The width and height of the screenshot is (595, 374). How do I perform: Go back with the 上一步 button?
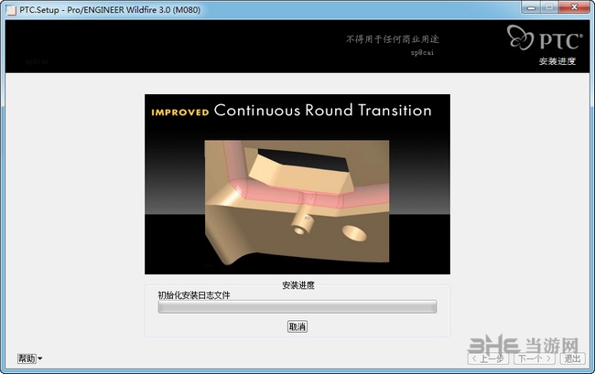[488, 358]
